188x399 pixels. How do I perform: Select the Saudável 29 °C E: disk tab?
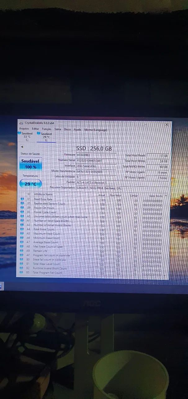click(46, 137)
